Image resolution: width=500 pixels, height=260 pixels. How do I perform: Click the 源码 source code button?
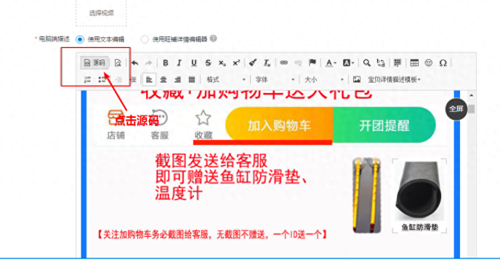pyautogui.click(x=94, y=63)
